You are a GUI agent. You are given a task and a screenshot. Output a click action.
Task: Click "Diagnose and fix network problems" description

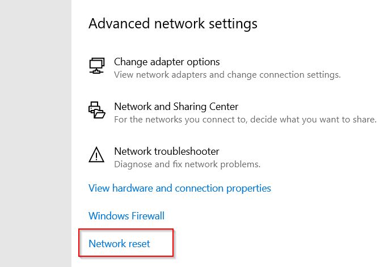coord(187,164)
